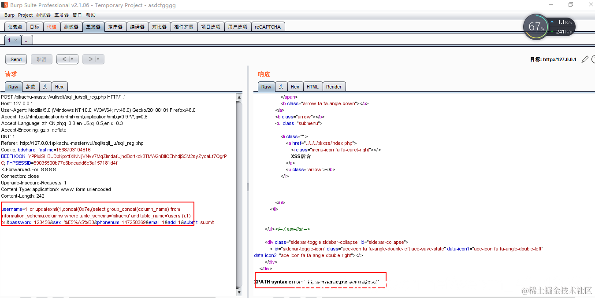Click the Referer header line

[72, 143]
